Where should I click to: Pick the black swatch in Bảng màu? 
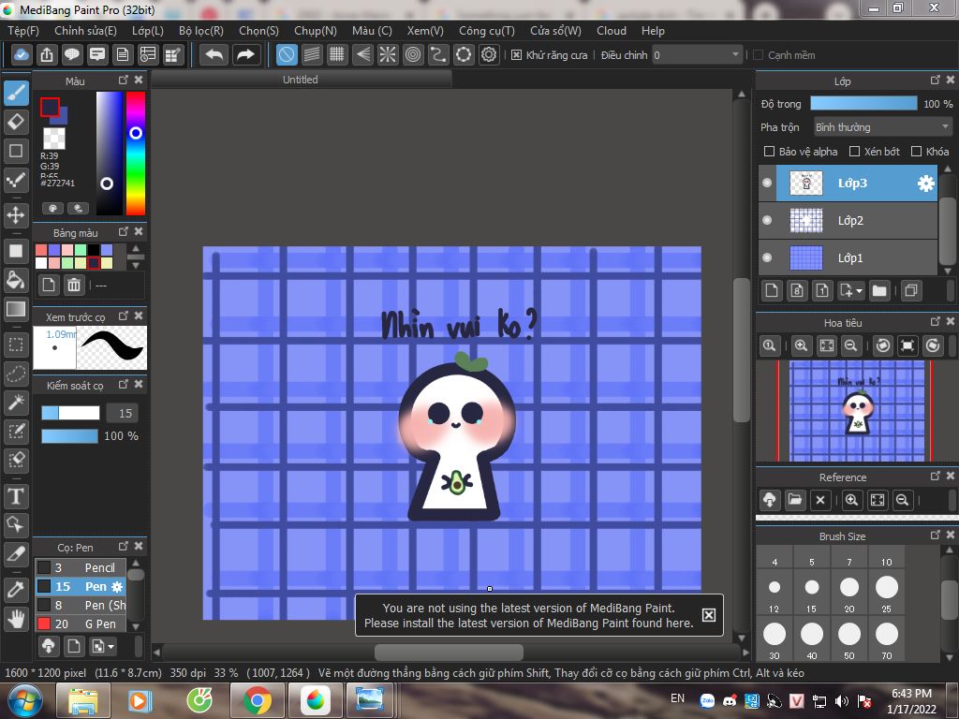93,249
